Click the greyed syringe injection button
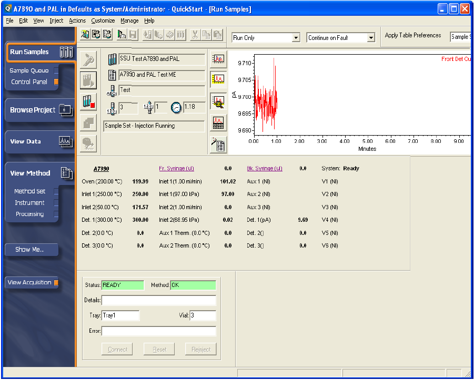This screenshot has height=380, width=474. (88, 59)
